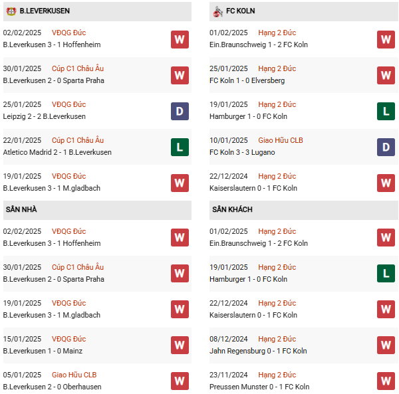Viewport: 399px width, 394px height.
Task: Click the W badge for Koln vs Elversberg
Action: (386, 75)
